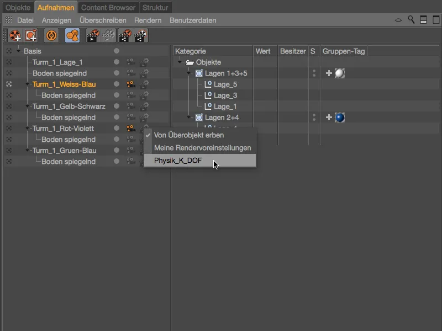The image size is (442, 331).
Task: Toggle the Auto Take mode icon
Action: click(x=51, y=36)
